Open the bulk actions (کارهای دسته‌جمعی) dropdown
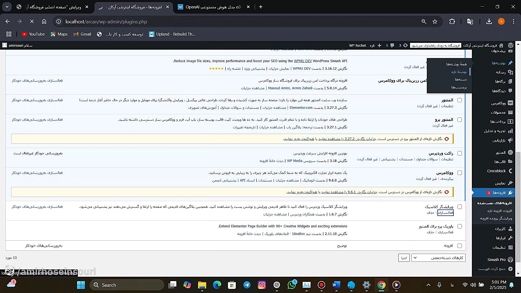 (x=439, y=258)
